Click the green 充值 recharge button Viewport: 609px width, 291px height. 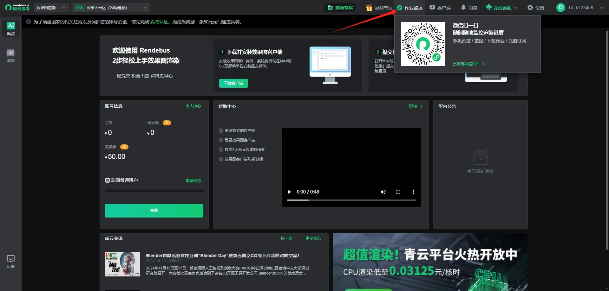coord(154,211)
